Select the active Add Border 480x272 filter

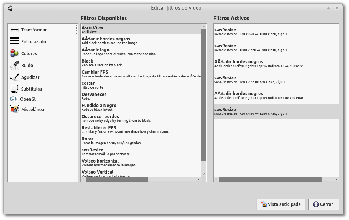(x=276, y=64)
